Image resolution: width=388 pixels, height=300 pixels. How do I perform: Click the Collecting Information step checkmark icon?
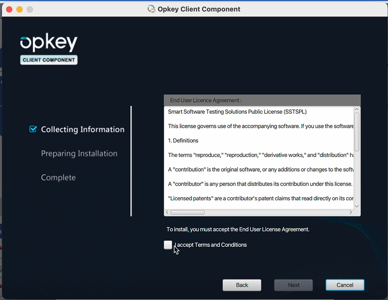click(33, 129)
